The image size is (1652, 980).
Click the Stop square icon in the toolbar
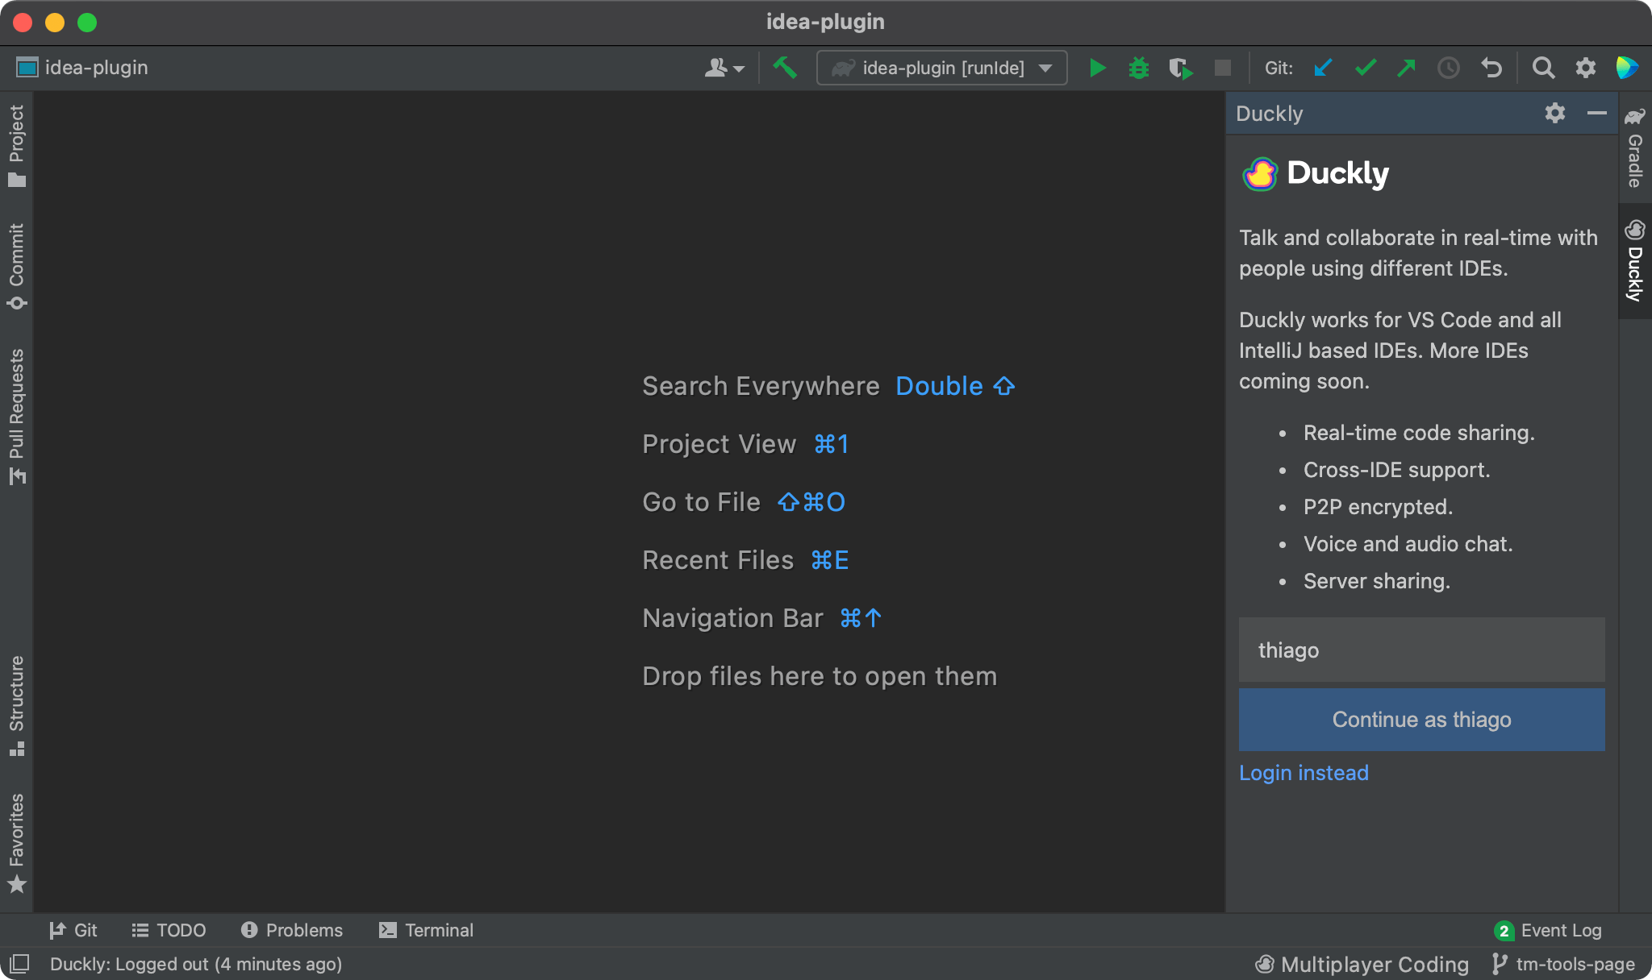1223,68
